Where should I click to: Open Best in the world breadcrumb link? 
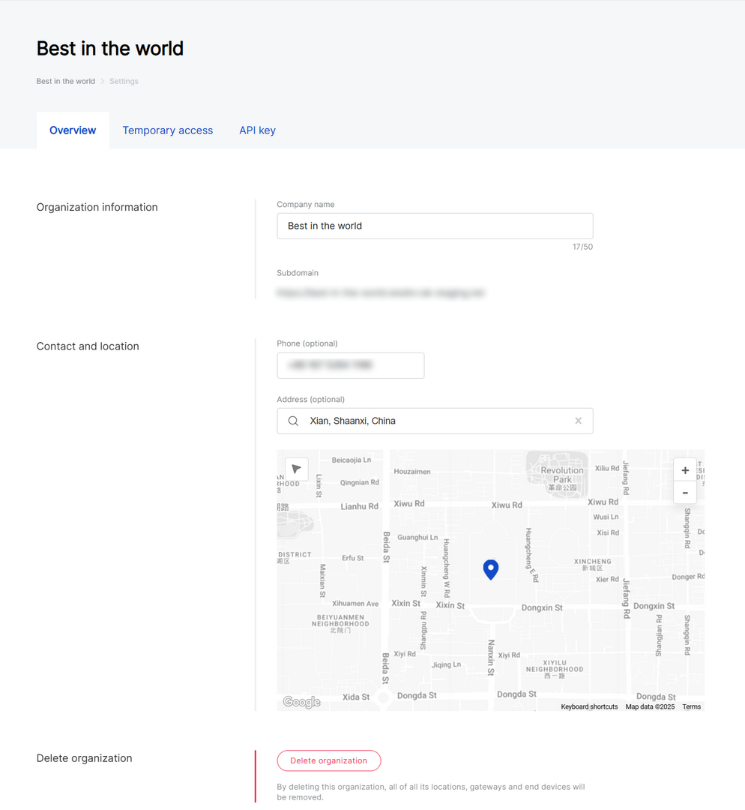(x=65, y=81)
